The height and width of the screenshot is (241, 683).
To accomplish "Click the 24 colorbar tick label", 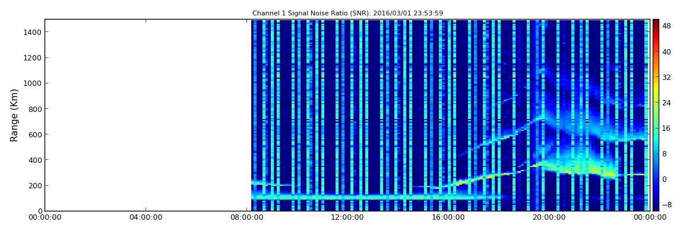I will [666, 103].
